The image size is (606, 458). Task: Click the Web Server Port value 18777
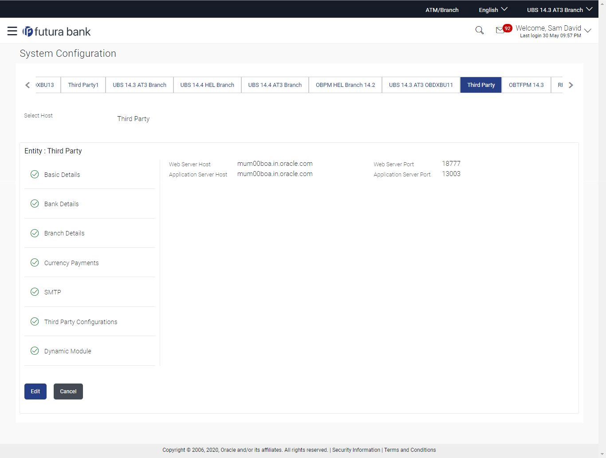451,164
